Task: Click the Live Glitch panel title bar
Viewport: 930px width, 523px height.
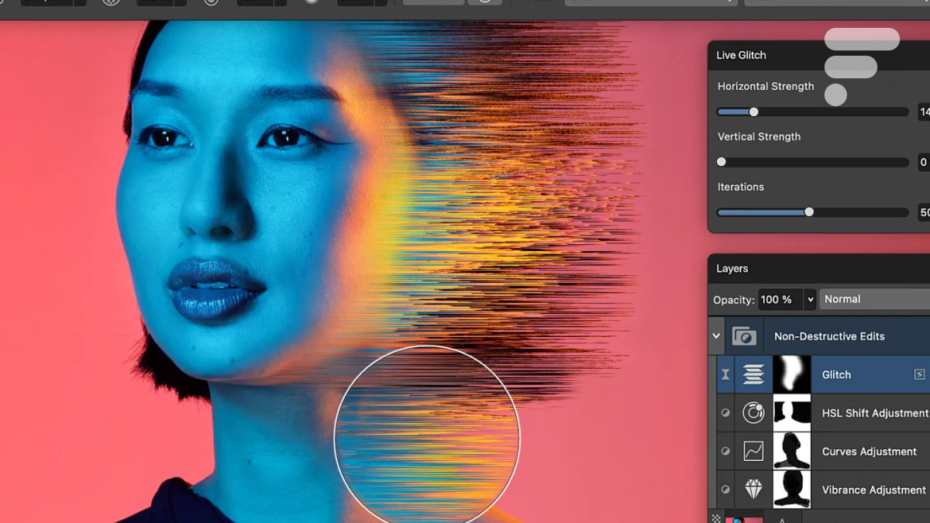Action: [x=741, y=55]
